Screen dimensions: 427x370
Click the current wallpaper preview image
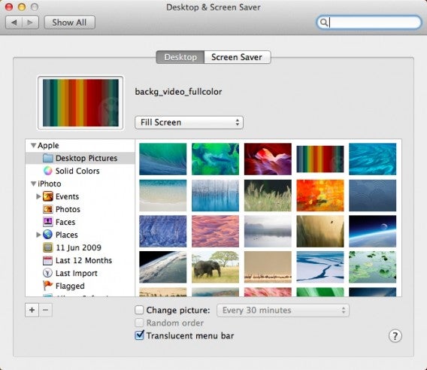point(80,103)
